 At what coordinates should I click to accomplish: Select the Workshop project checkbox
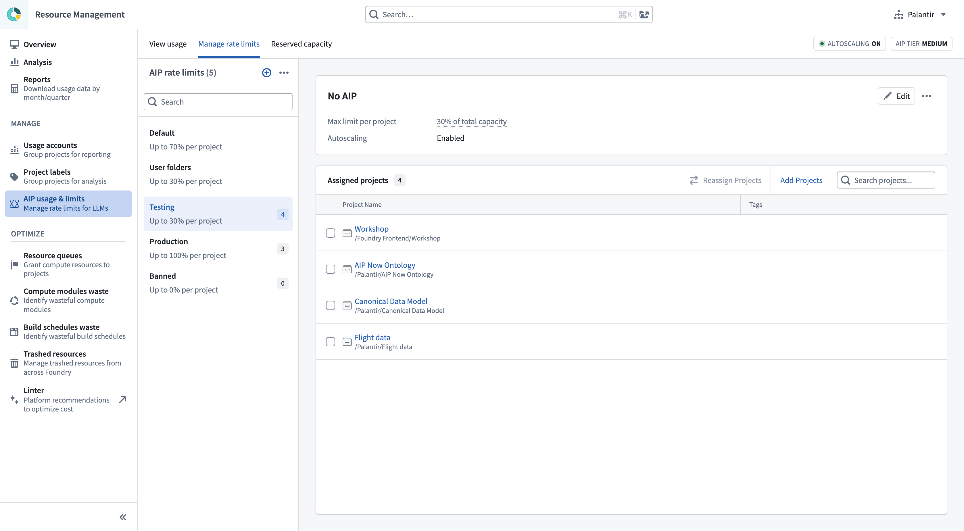click(x=331, y=233)
